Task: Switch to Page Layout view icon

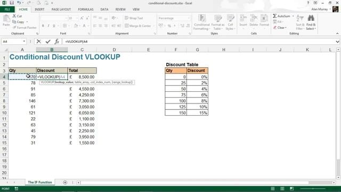Action: (282, 188)
